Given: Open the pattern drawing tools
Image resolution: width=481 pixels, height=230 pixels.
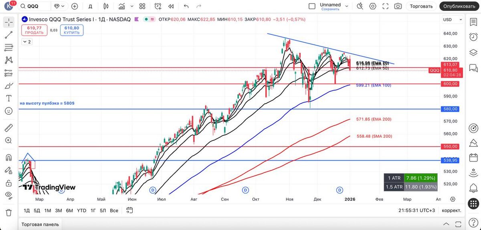Looking at the screenshot, I should (9, 60).
